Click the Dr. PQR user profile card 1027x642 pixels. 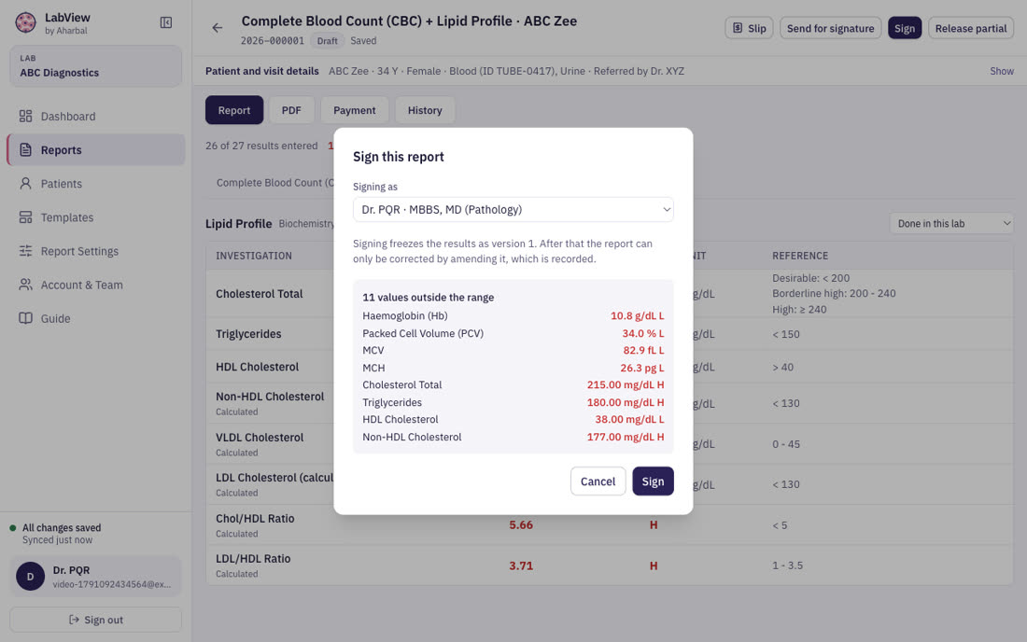(95, 577)
